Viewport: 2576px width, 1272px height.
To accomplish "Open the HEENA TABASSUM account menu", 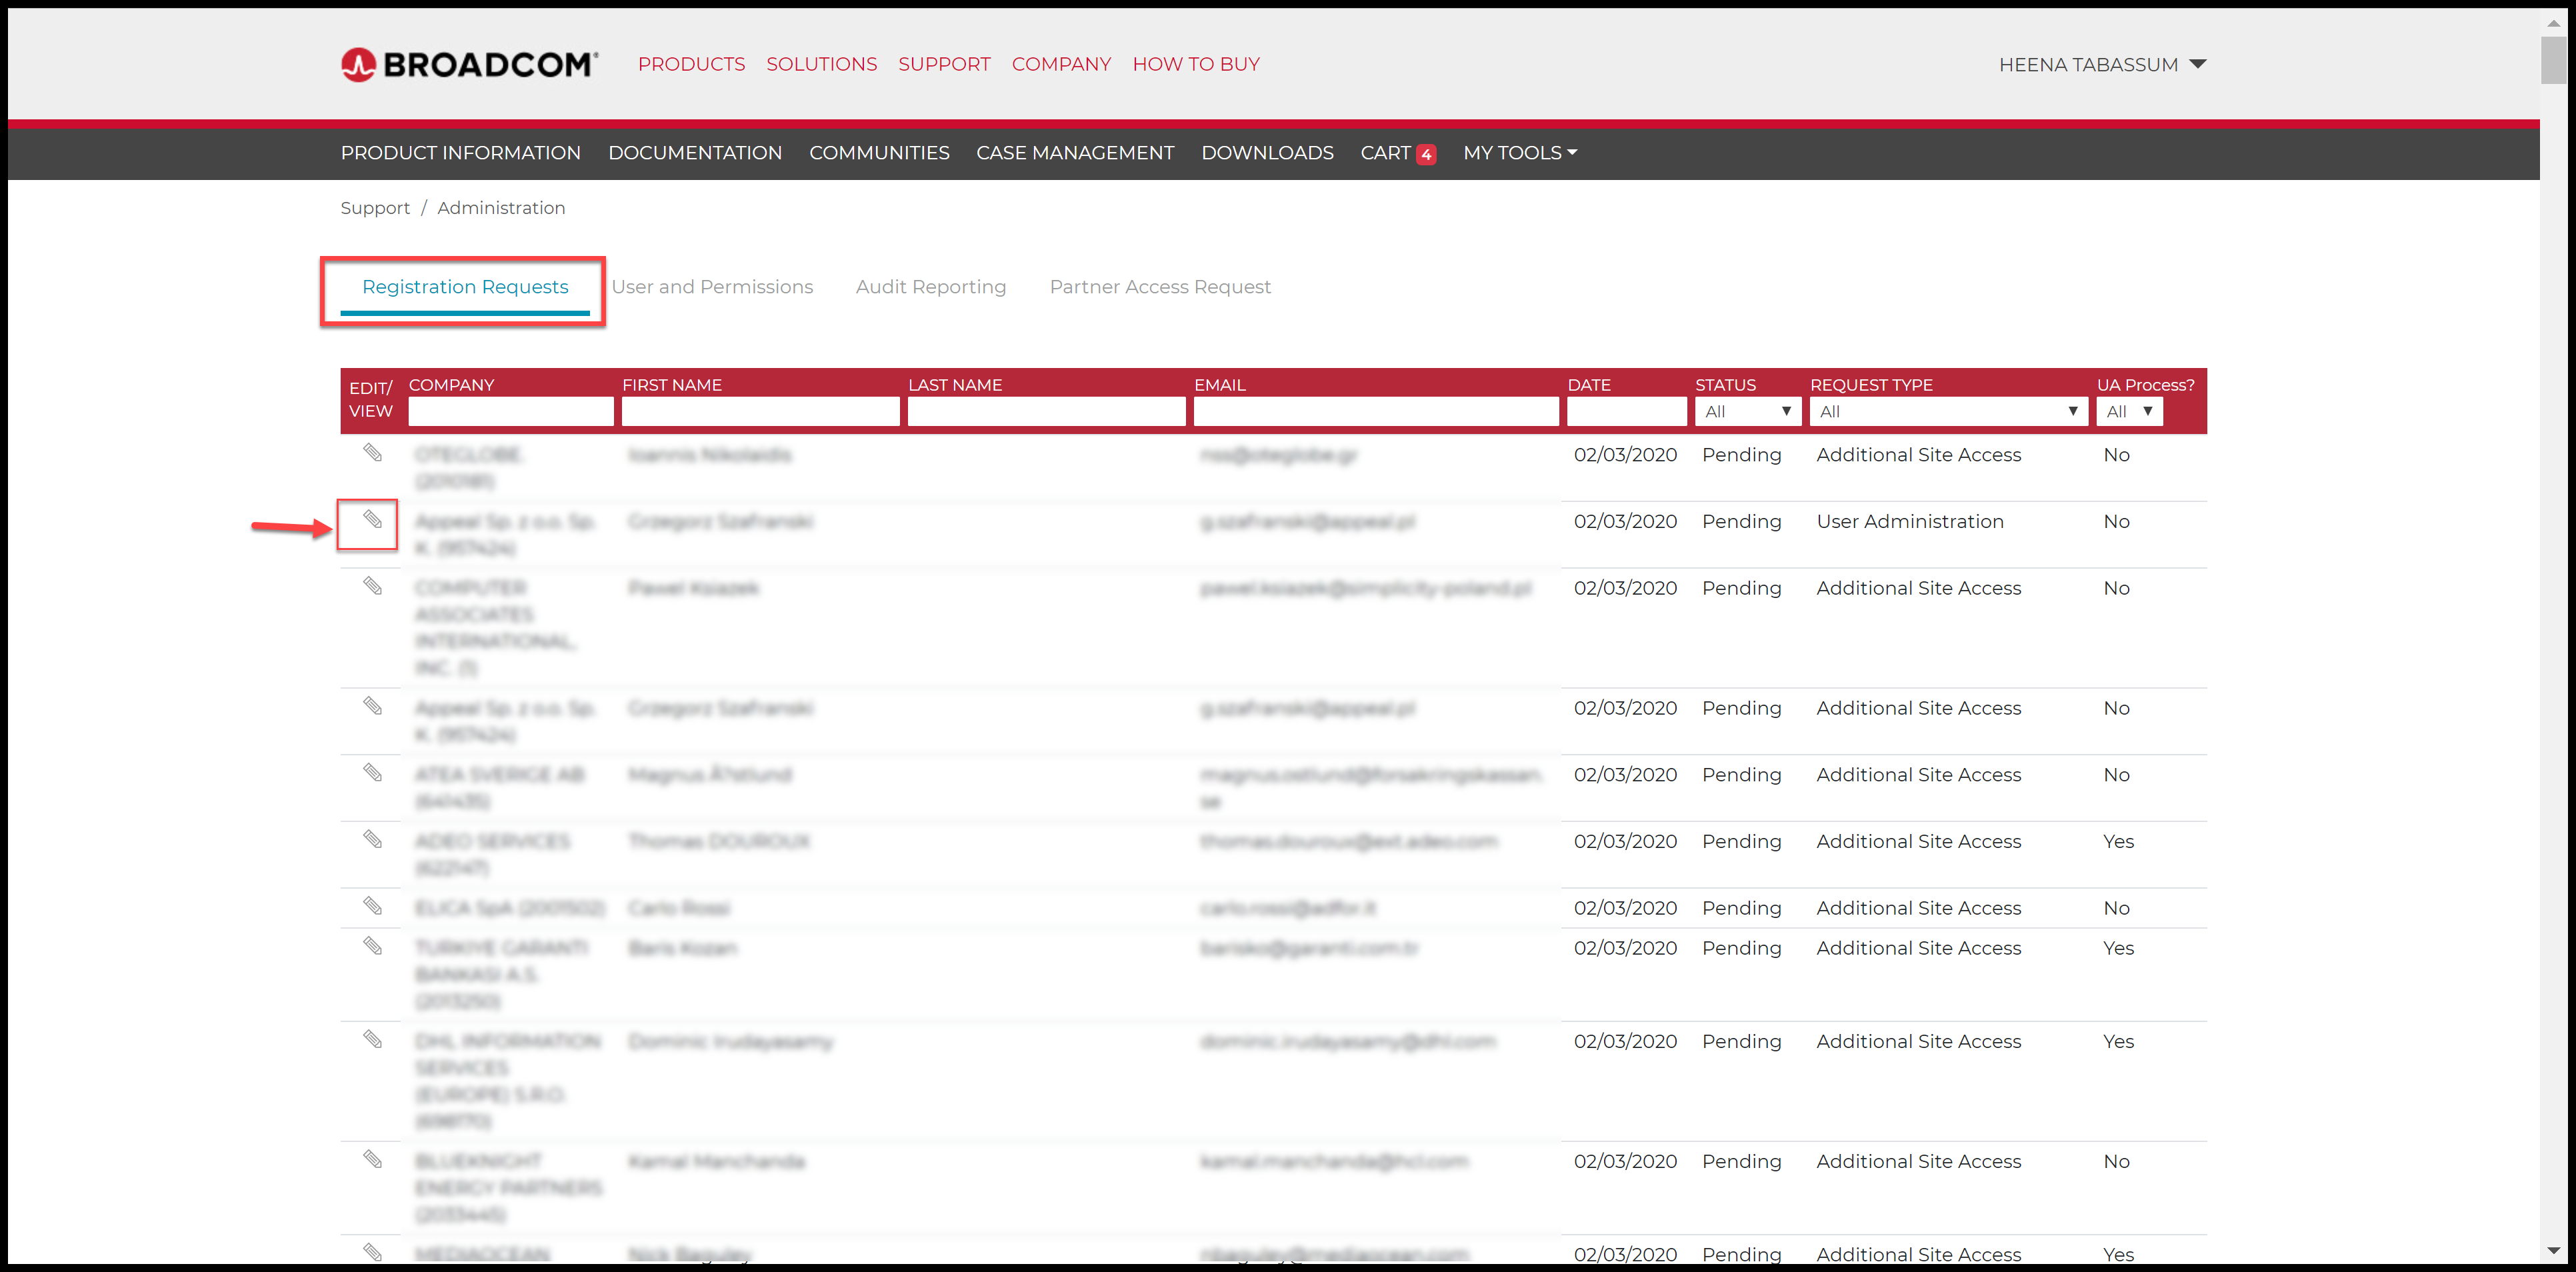I will pos(2101,65).
